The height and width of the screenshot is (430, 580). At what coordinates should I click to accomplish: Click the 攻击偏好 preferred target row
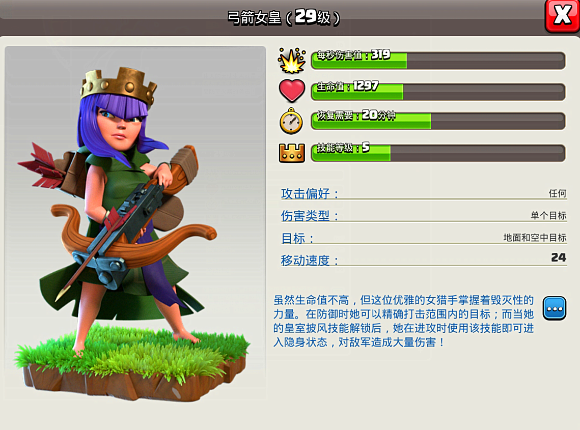click(x=424, y=193)
